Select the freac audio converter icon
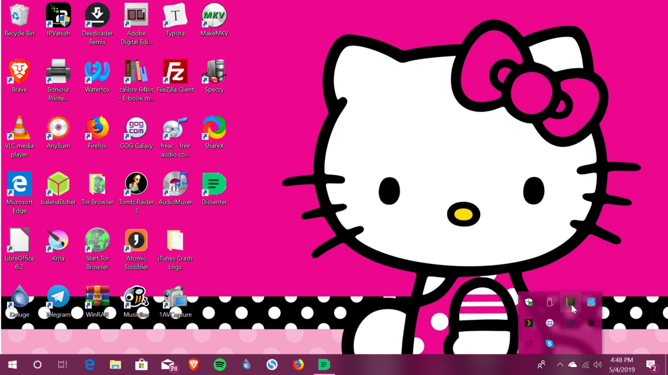 (x=175, y=136)
